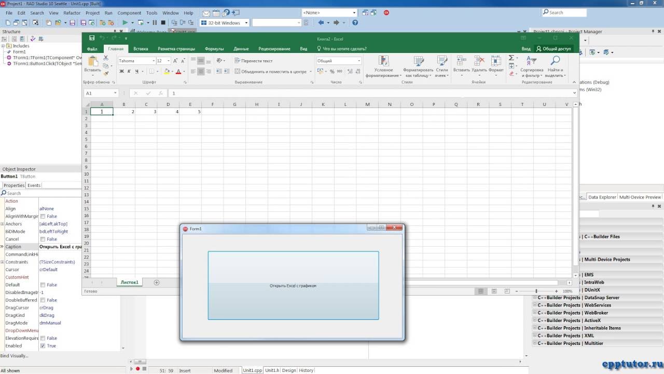This screenshot has height=374, width=664.
Task: Click the Delete cells (Удалить) icon
Action: pos(479,61)
